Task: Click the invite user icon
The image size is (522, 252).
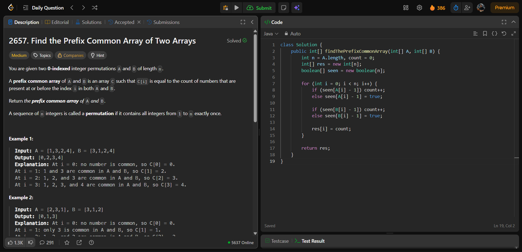Action: pyautogui.click(x=468, y=8)
